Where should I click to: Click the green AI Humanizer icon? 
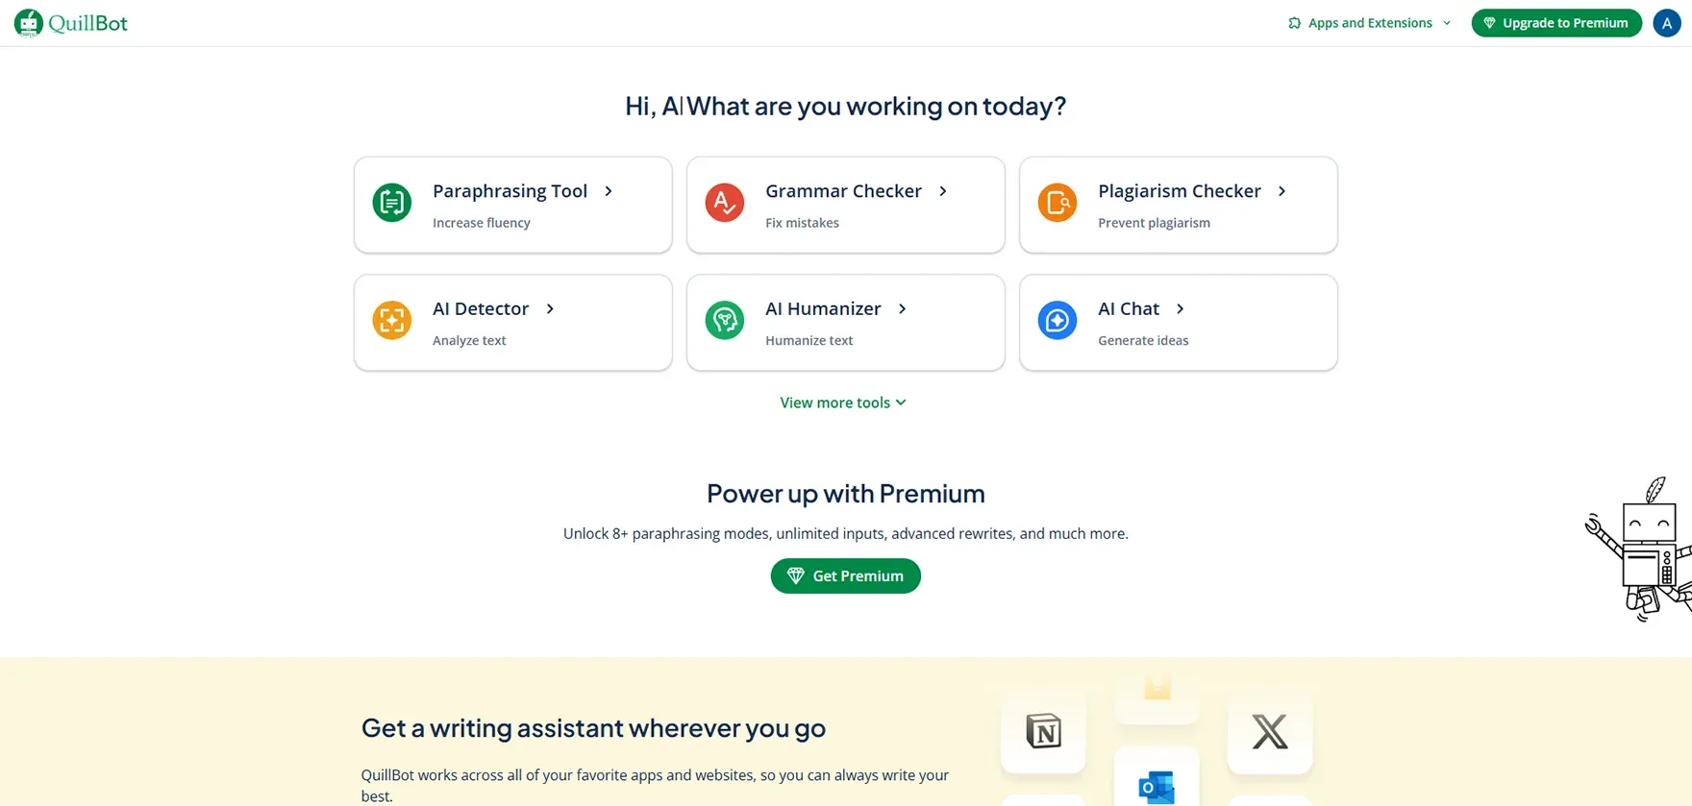coord(725,320)
